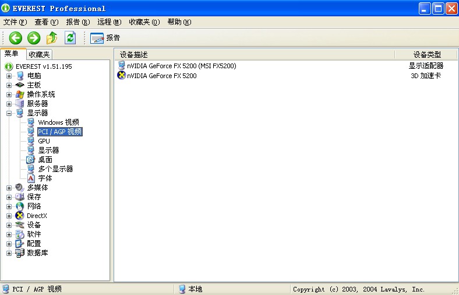
Task: Click the EVEREST v1.51.195 root info icon
Action: (x=9, y=66)
